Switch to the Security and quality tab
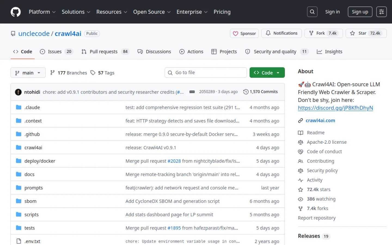392x245 pixels. click(277, 51)
